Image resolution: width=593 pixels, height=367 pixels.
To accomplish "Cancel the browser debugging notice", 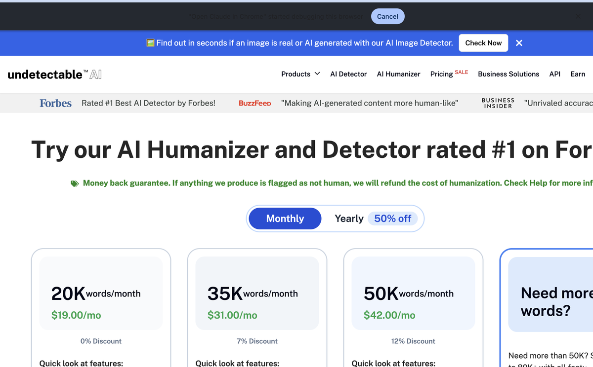I will pyautogui.click(x=387, y=16).
